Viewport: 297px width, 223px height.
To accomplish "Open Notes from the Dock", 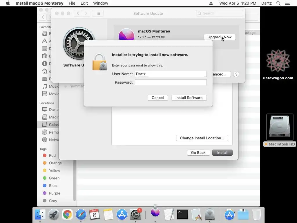I will [108, 215].
